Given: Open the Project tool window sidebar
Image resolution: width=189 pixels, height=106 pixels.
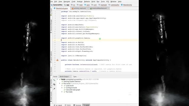Looking at the screenshot, I should point(51,12).
